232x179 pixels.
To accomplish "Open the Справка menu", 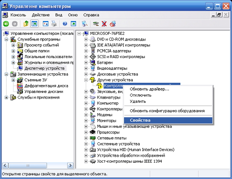I will [91, 15].
